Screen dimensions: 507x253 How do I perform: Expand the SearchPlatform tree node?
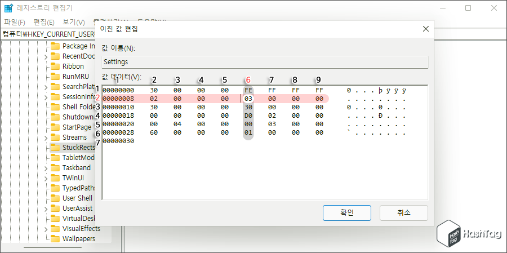pyautogui.click(x=46, y=87)
